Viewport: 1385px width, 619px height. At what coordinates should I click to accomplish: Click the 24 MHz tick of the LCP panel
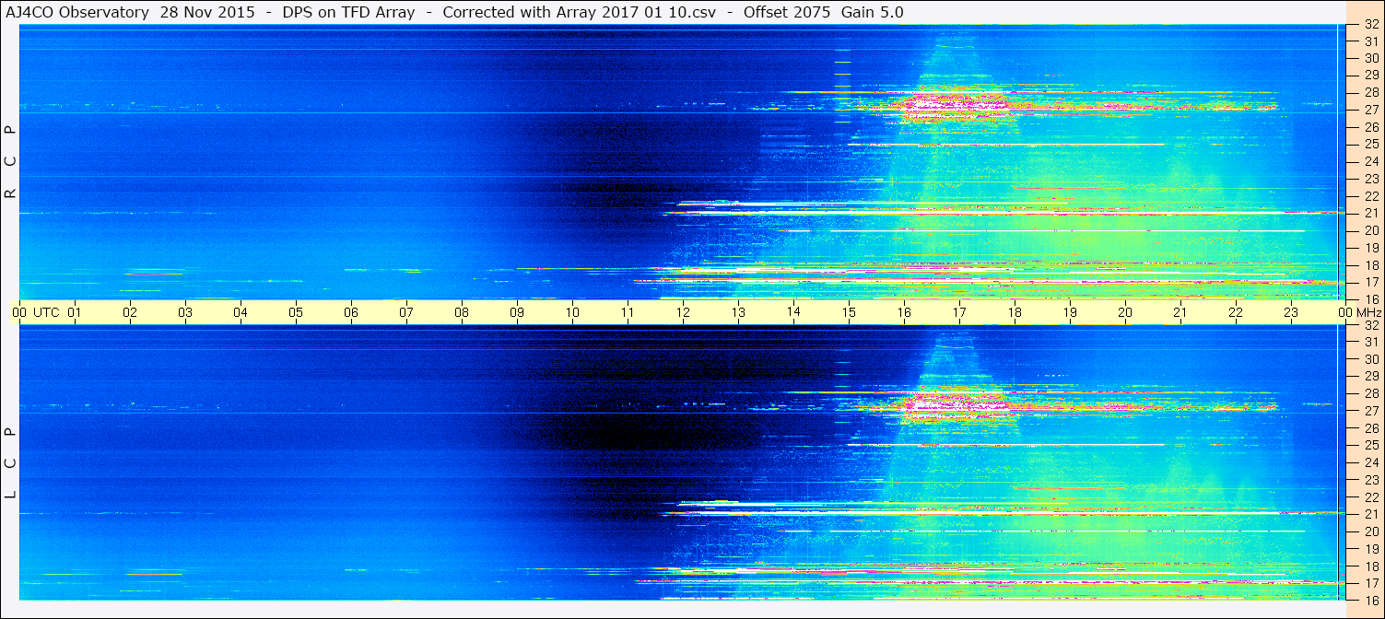coord(1370,462)
